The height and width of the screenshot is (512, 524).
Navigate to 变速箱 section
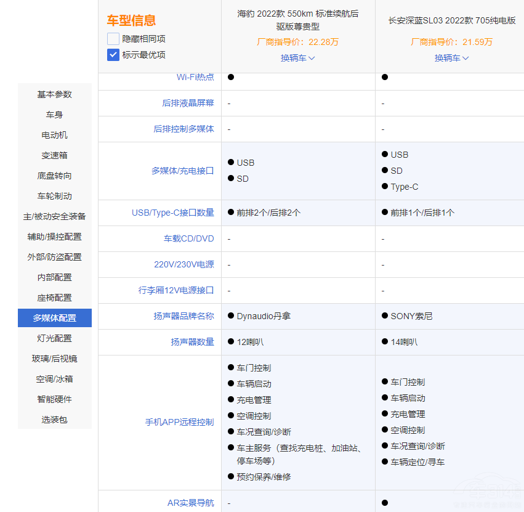click(x=55, y=155)
